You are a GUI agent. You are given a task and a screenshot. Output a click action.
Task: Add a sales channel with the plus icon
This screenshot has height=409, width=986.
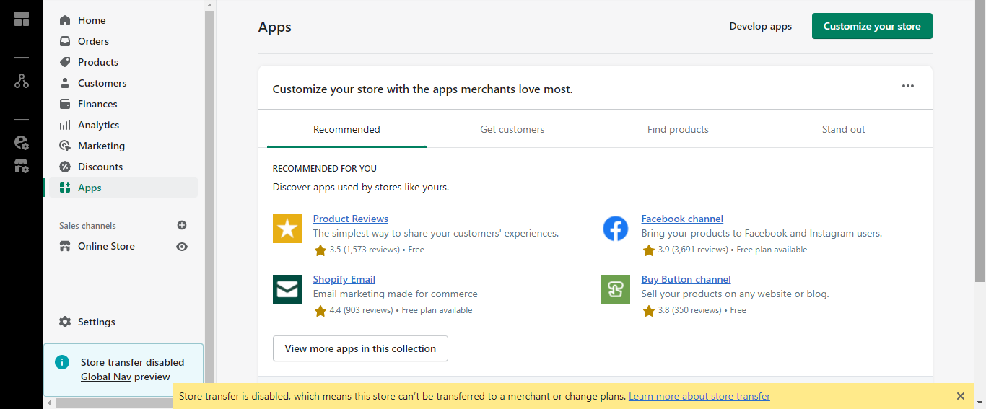182,225
